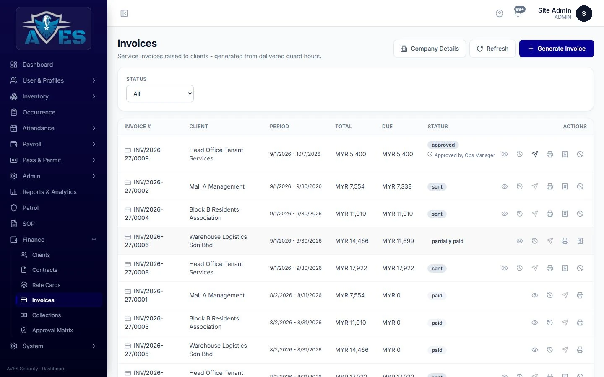
Task: View history for invoice INV/2026-27/0009
Action: coord(520,154)
